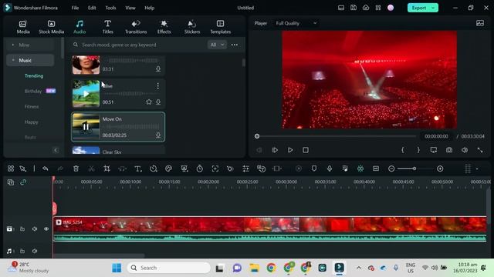This screenshot has width=494, height=277.
Task: Zoom out the timeline with minus
Action: [391, 169]
